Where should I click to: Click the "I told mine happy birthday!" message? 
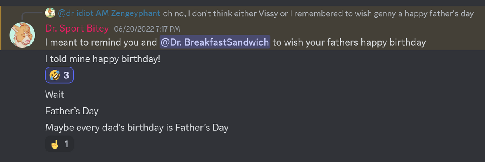pyautogui.click(x=103, y=59)
